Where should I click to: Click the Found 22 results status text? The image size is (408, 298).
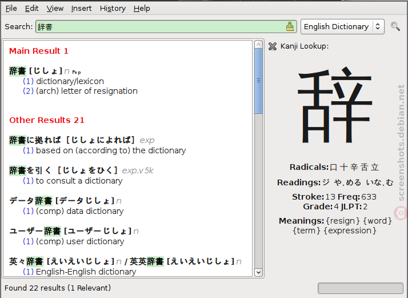(58, 288)
